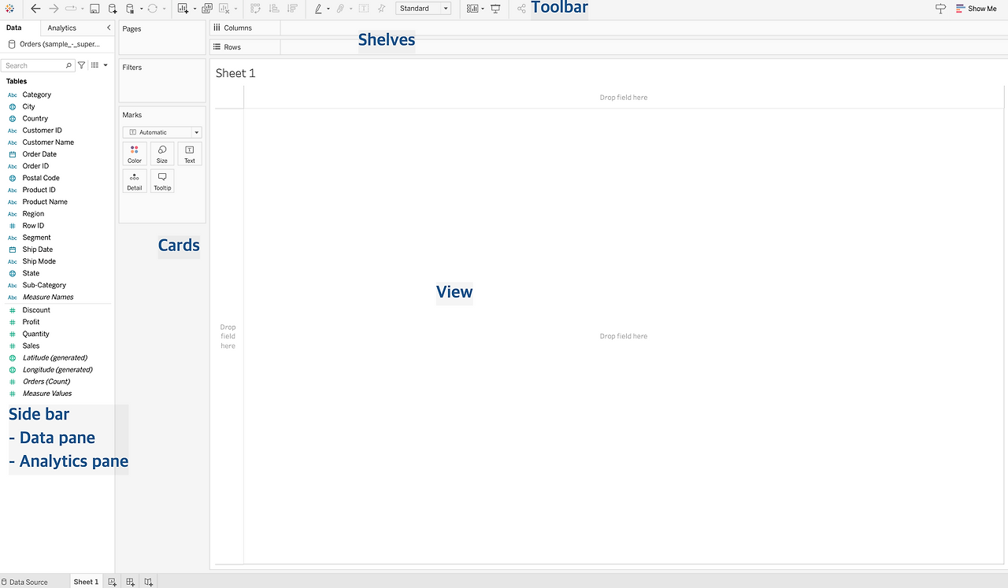Click the Size button in Marks card

162,153
